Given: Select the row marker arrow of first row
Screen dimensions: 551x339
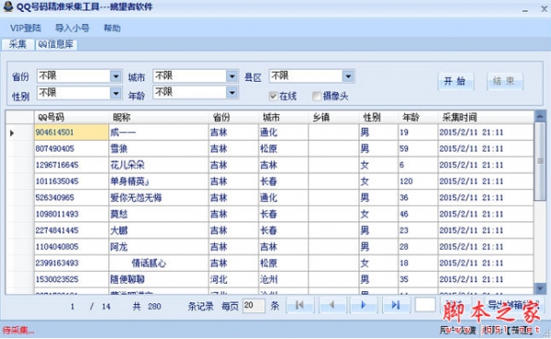Looking at the screenshot, I should pos(12,133).
